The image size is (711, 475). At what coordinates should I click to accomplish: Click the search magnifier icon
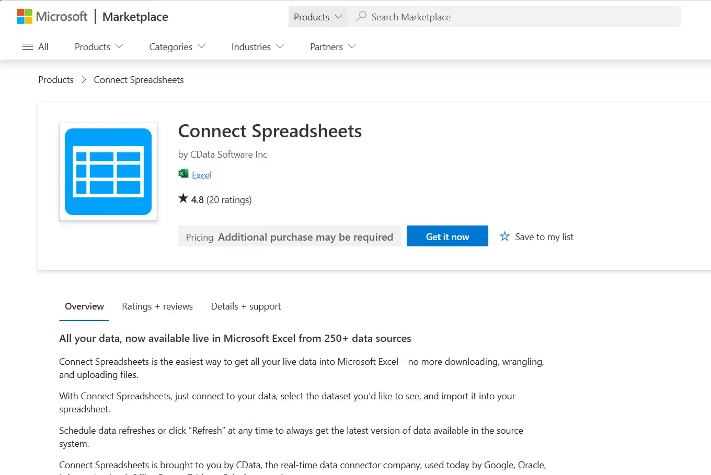pos(361,17)
